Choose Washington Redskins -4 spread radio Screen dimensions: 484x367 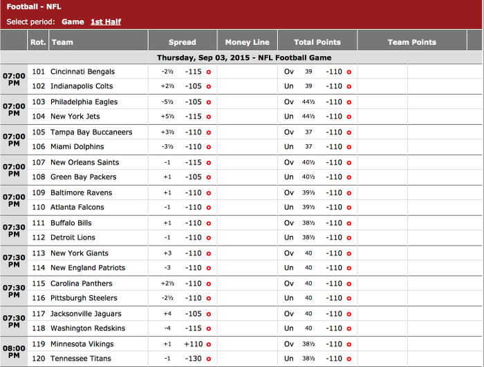pos(209,328)
